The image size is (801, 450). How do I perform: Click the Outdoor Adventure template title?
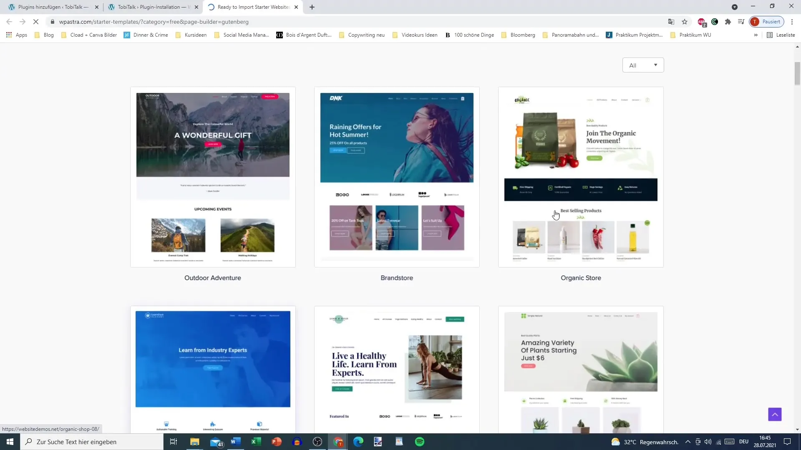(x=213, y=278)
